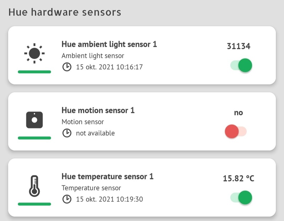This screenshot has width=284, height=221.
Task: Click the temperature reading 15.82 °C
Action: point(239,178)
